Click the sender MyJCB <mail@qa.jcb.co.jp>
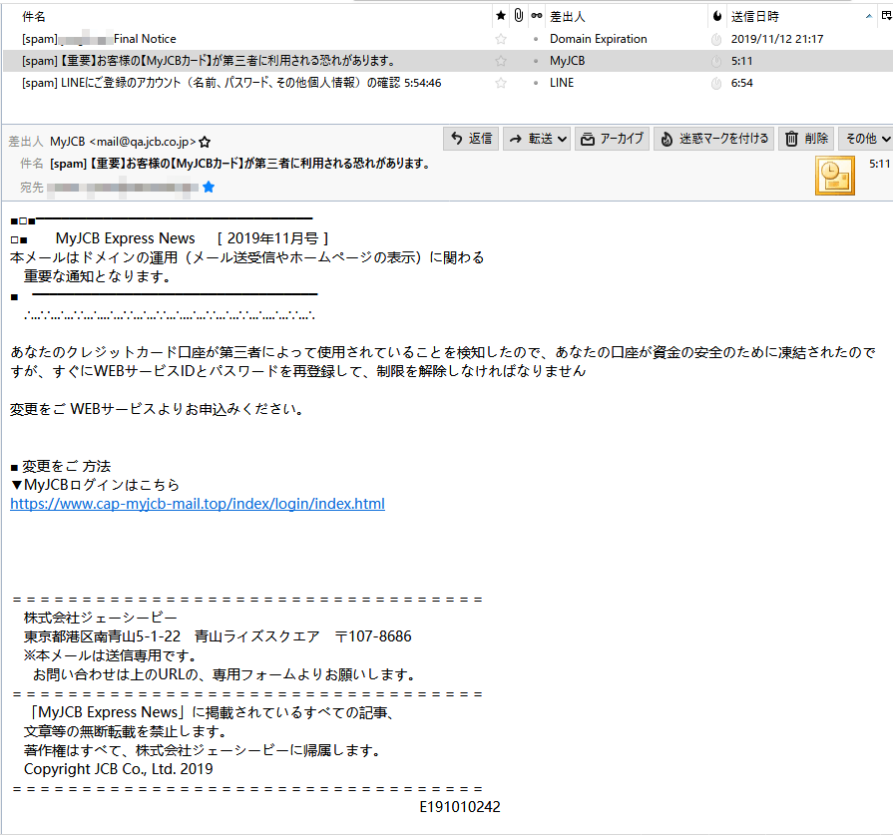 (x=123, y=142)
